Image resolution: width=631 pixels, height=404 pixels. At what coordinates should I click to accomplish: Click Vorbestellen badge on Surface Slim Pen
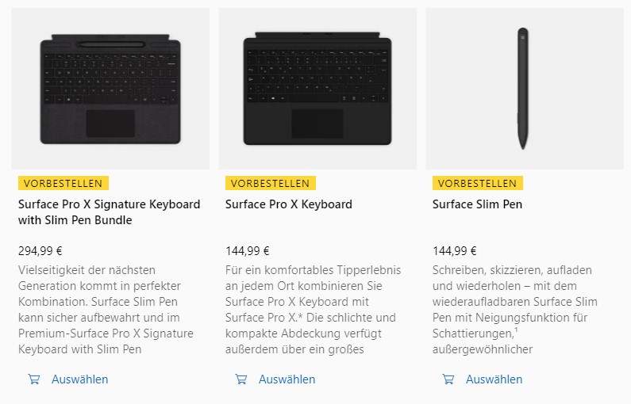click(478, 183)
